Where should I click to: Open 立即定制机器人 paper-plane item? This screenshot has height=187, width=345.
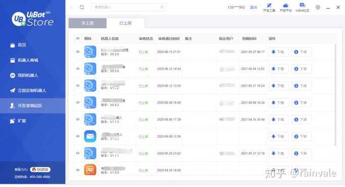28,91
